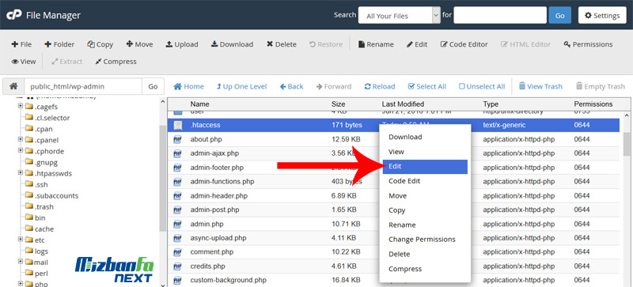Sort by the Last Modified column header
Viewport: 633px width, 287px height.
click(x=403, y=104)
